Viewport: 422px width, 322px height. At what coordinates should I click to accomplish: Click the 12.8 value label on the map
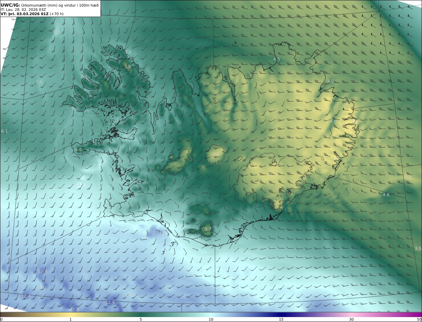(x=75, y=310)
